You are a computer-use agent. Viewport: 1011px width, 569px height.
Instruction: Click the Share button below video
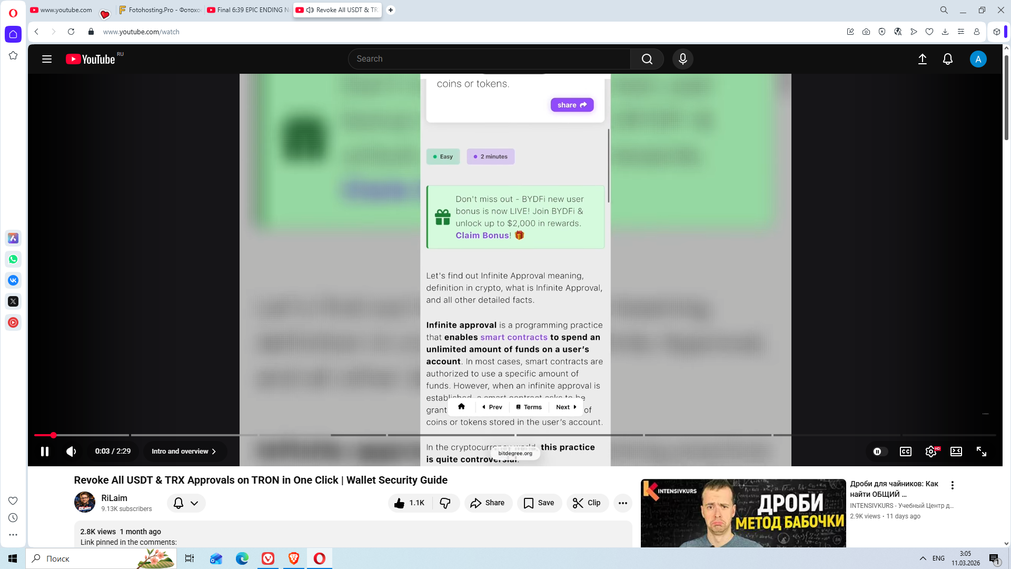[488, 503]
